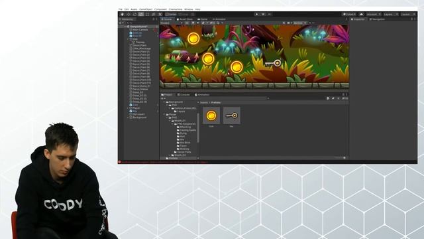Image resolution: width=424 pixels, height=239 pixels.
Task: Select the combined Transform tool
Action: [x=153, y=15]
